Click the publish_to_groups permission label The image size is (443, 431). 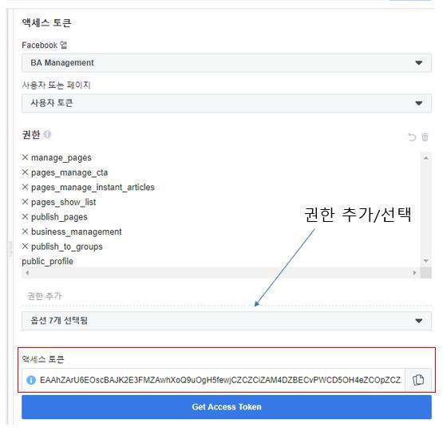67,247
